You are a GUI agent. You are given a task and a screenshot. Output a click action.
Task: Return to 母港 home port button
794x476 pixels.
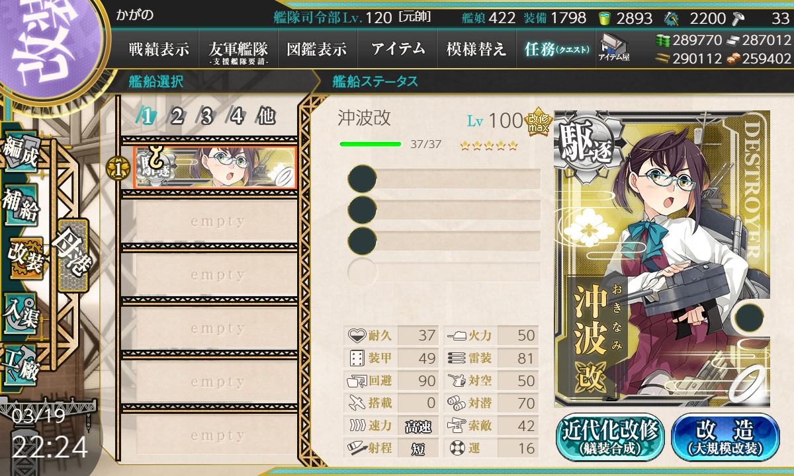pyautogui.click(x=72, y=255)
